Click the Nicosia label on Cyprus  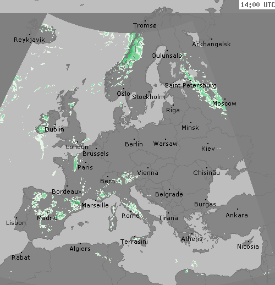[x=248, y=246]
